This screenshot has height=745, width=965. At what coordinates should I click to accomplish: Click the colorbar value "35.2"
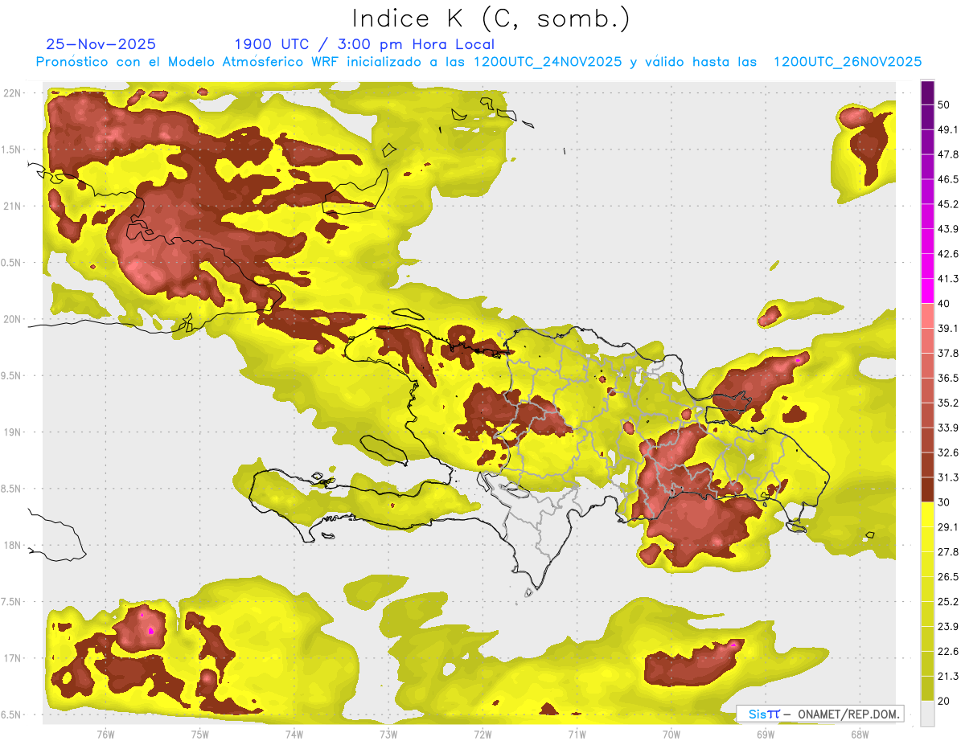coord(948,403)
